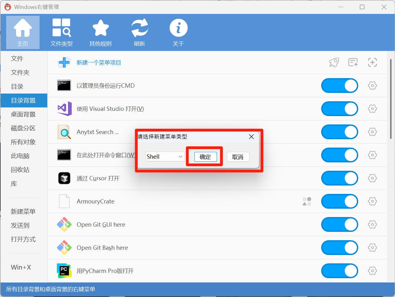Viewport: 395px width, 297px height.
Task: Disable the Open Git Bash here toggle
Action: click(340, 248)
